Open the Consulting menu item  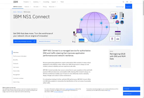click(46, 2)
